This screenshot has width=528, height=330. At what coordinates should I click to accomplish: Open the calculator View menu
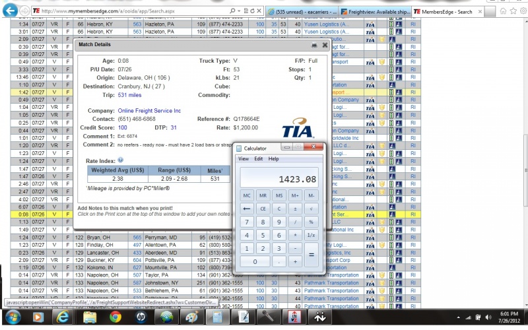pos(244,158)
